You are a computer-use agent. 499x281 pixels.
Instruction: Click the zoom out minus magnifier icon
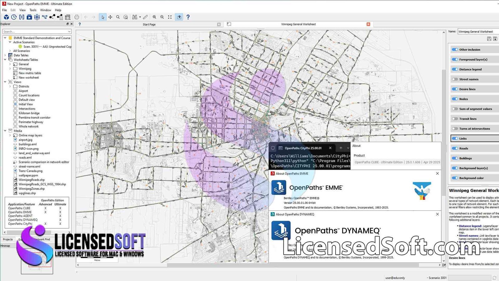162,17
